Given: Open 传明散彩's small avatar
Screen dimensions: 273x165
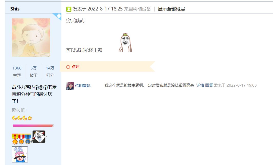Looking at the screenshot, I should click(x=70, y=86).
